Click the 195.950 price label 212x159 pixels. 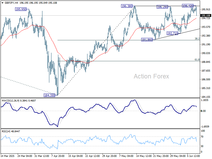[x=21, y=9]
